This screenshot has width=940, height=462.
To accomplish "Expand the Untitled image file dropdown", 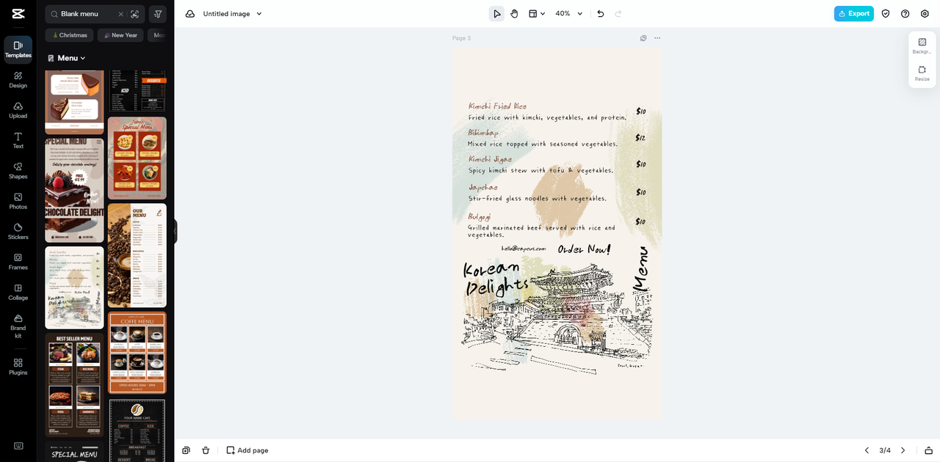I will (x=233, y=14).
